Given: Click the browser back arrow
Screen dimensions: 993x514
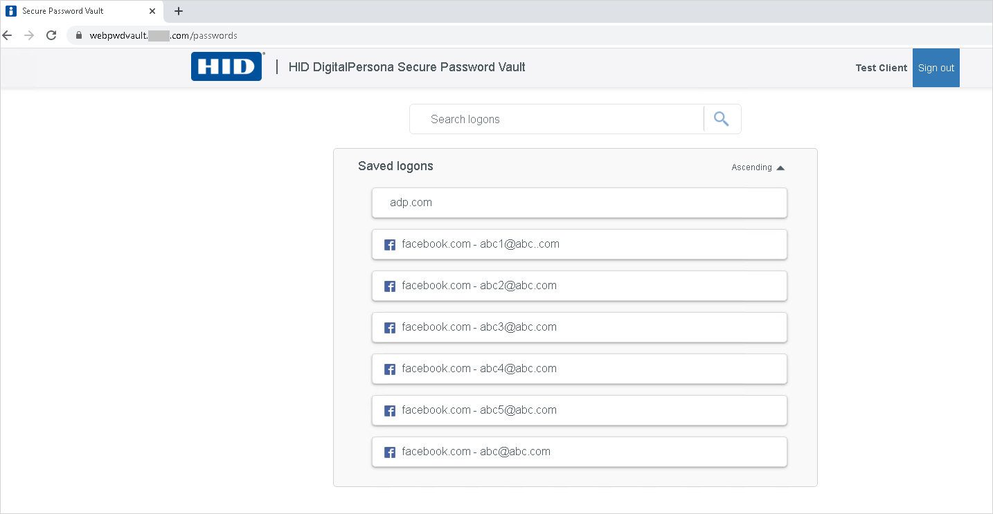Looking at the screenshot, I should 7,35.
